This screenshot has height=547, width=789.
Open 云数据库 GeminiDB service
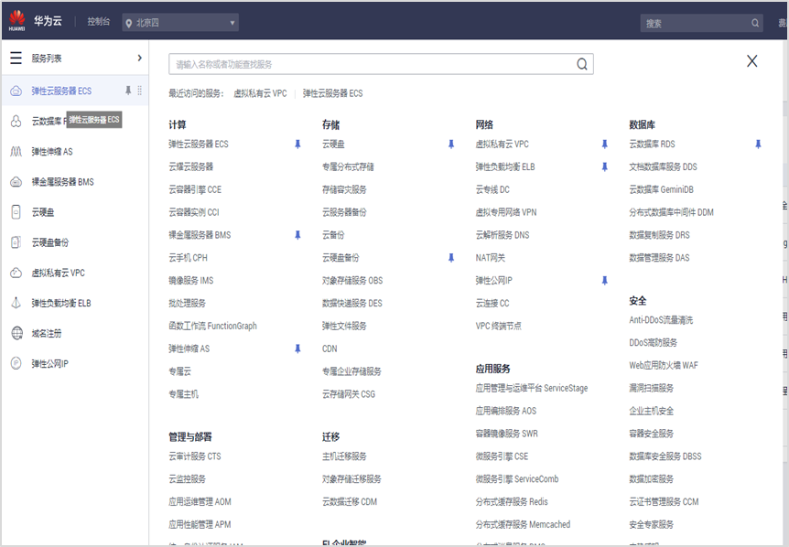661,189
